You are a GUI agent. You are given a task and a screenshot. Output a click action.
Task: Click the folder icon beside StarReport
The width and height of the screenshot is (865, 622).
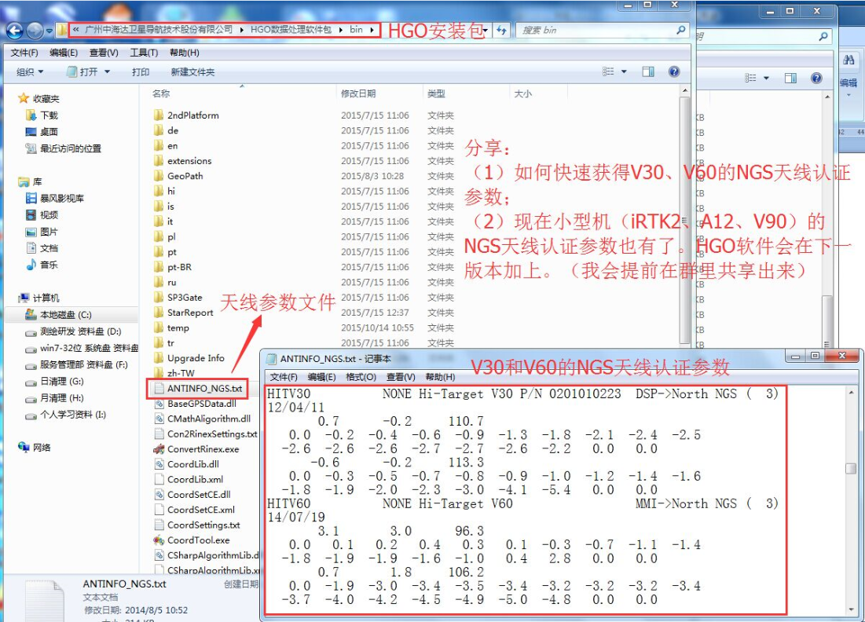(x=159, y=312)
